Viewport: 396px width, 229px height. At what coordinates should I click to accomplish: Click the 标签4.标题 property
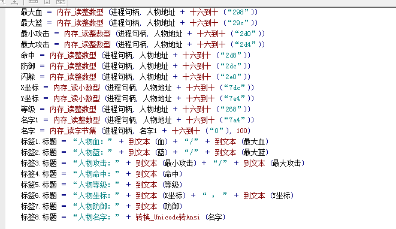click(x=38, y=174)
